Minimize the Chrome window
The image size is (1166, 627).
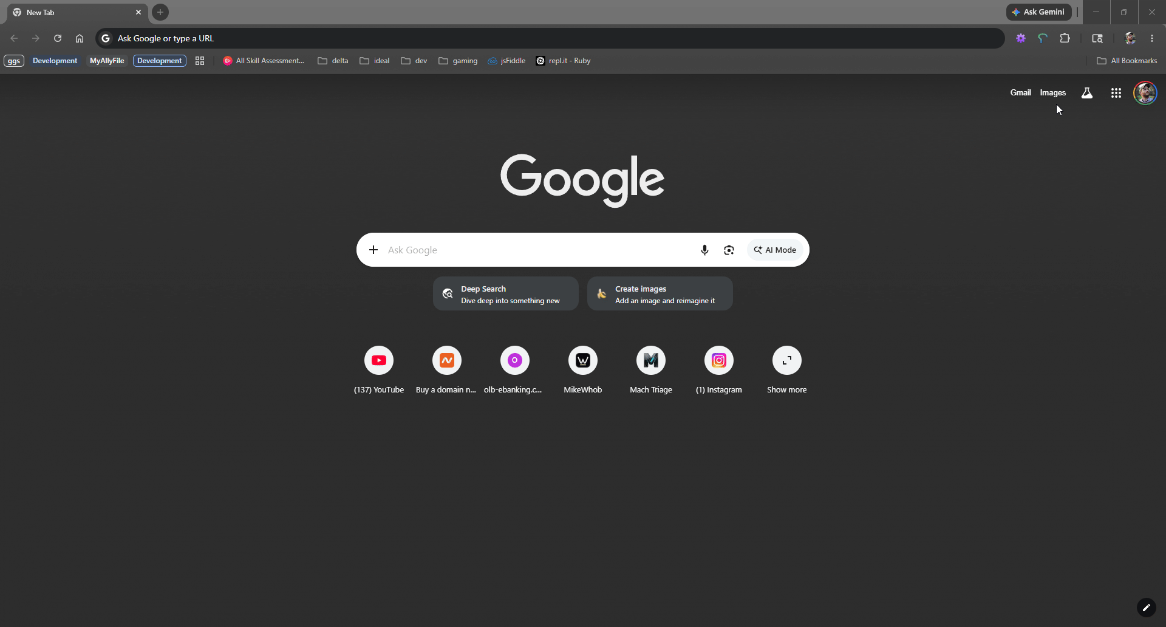click(x=1096, y=12)
